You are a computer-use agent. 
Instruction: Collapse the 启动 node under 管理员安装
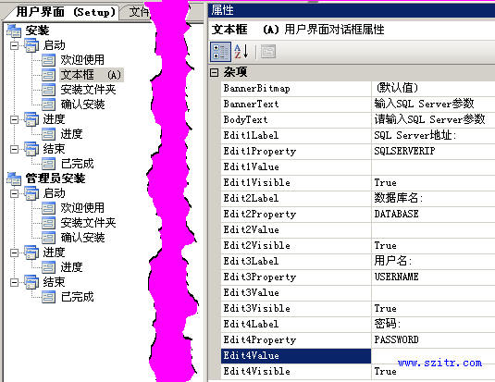[x=14, y=193]
